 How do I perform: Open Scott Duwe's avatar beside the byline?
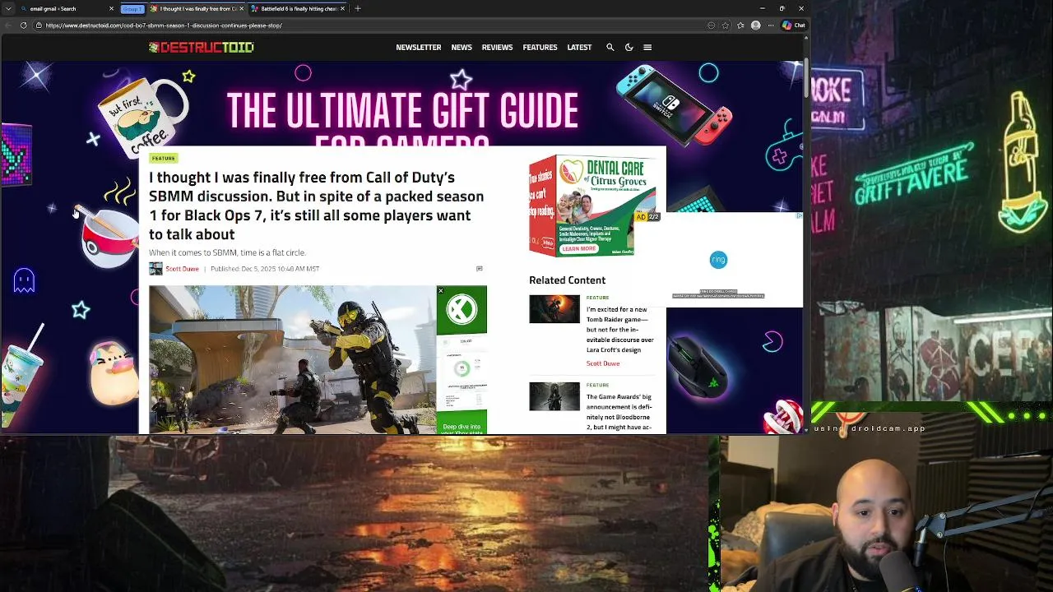pos(155,269)
